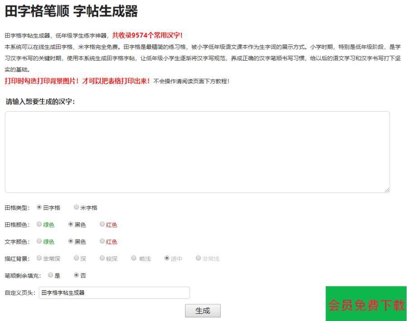Enable 笔顺剩余填充 by choosing 是
This screenshot has height=321, width=407.
click(50, 275)
